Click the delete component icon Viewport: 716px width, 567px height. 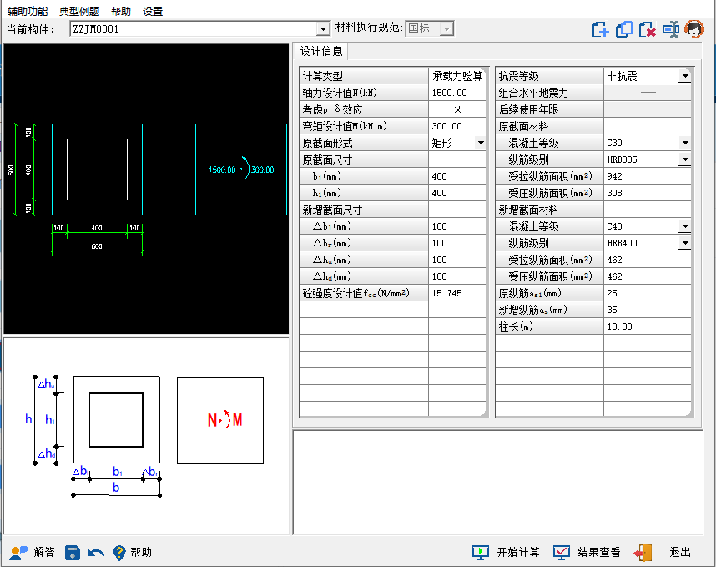(x=647, y=29)
